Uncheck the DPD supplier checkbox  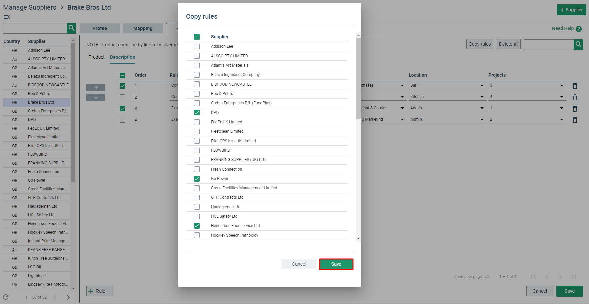pos(197,113)
